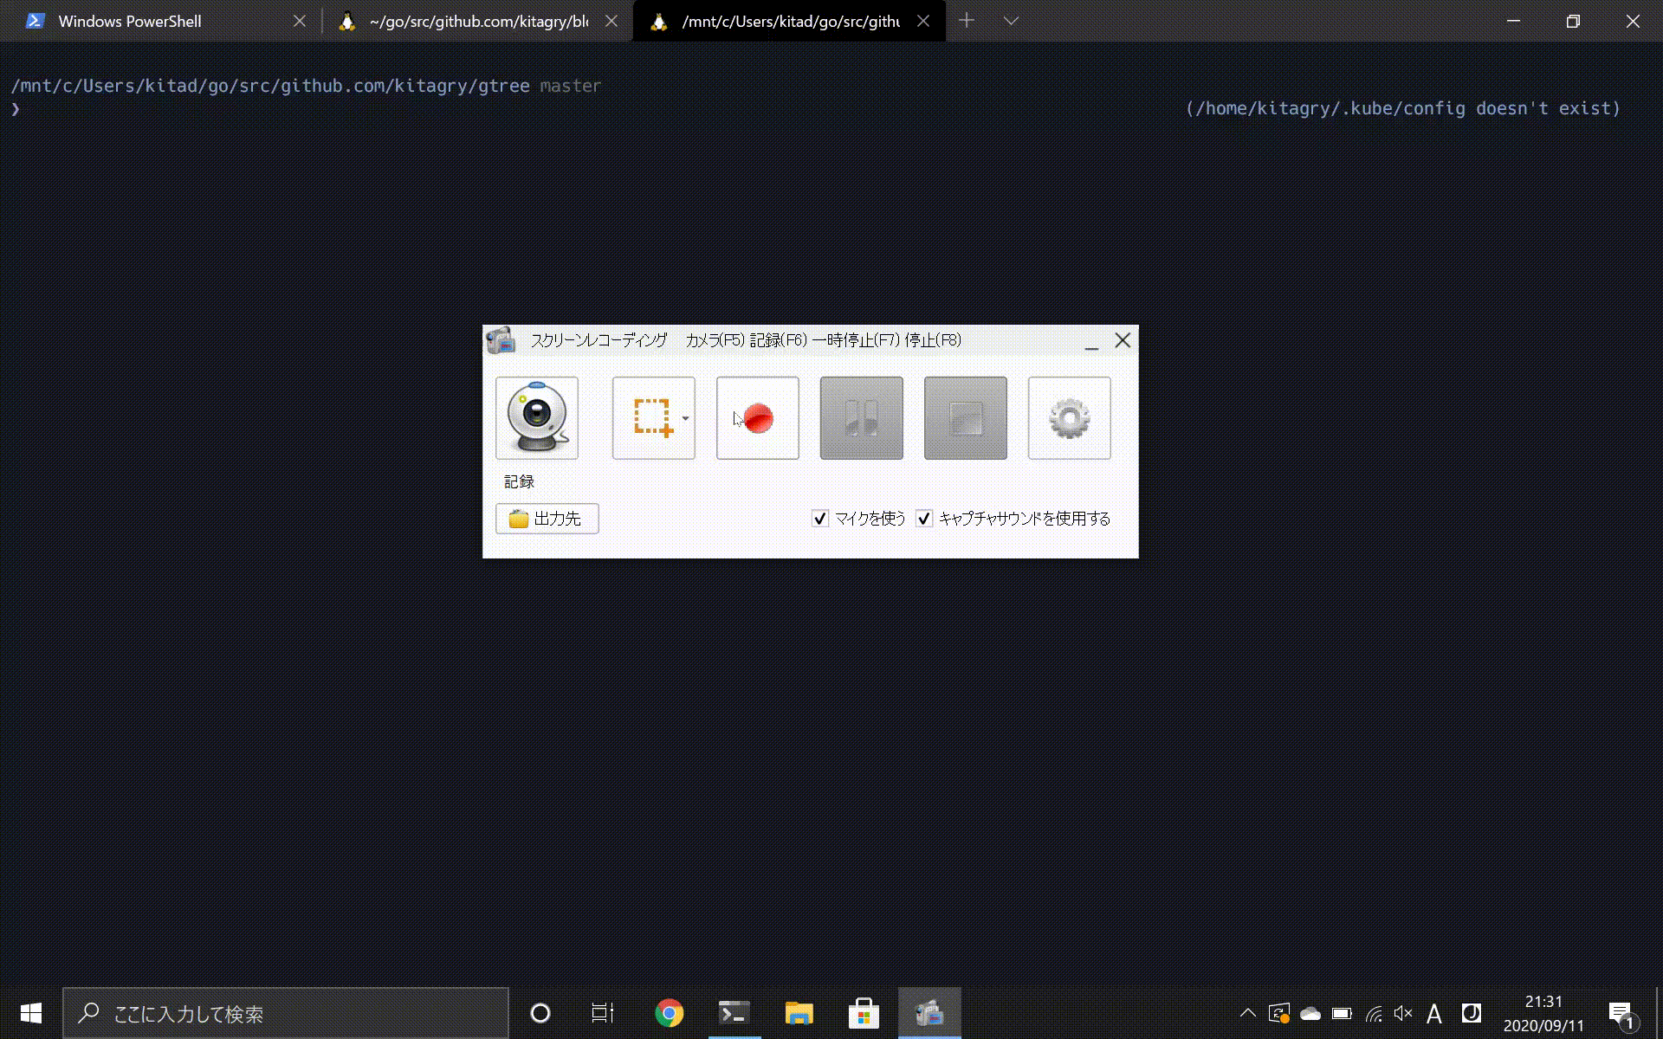
Task: Start recording with the red record button
Action: pos(757,417)
